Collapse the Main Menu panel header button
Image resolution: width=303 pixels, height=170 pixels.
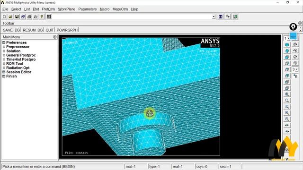point(55,37)
